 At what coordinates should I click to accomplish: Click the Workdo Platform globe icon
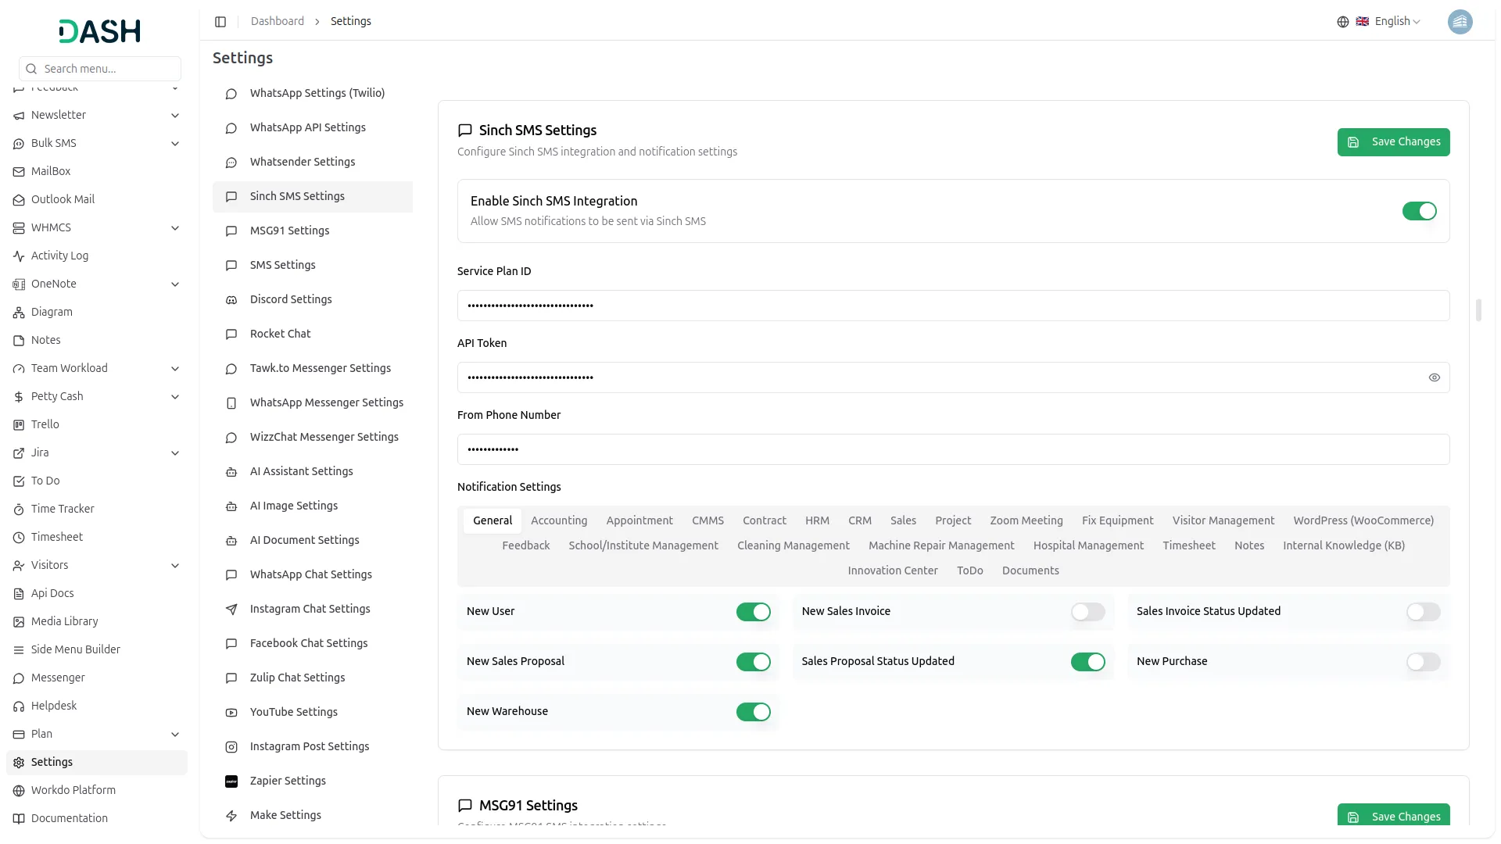19,791
